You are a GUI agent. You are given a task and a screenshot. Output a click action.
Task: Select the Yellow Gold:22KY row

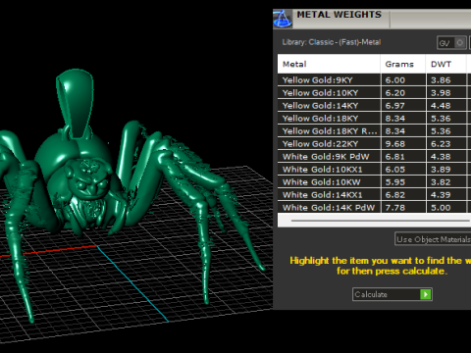coord(374,144)
